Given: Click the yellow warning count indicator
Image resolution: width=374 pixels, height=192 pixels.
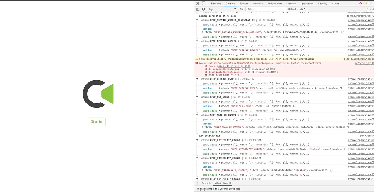Looking at the screenshot, I should 367,3.
